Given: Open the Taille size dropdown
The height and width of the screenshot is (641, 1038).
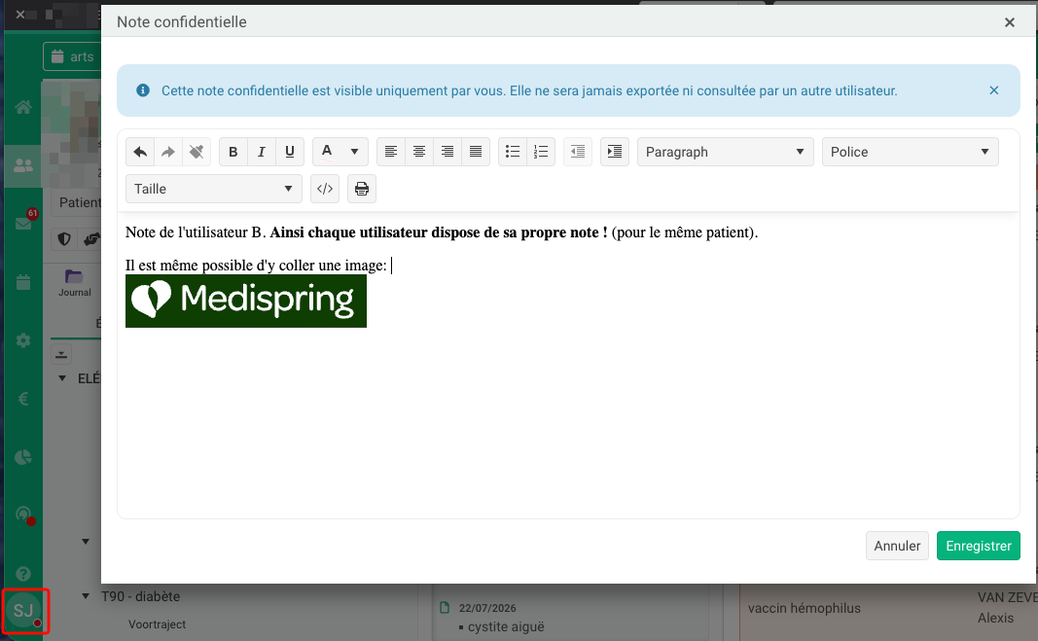Looking at the screenshot, I should pos(214,189).
